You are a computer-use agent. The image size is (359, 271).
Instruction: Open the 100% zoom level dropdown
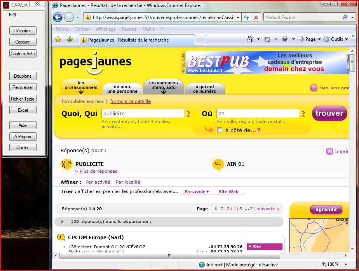346,264
